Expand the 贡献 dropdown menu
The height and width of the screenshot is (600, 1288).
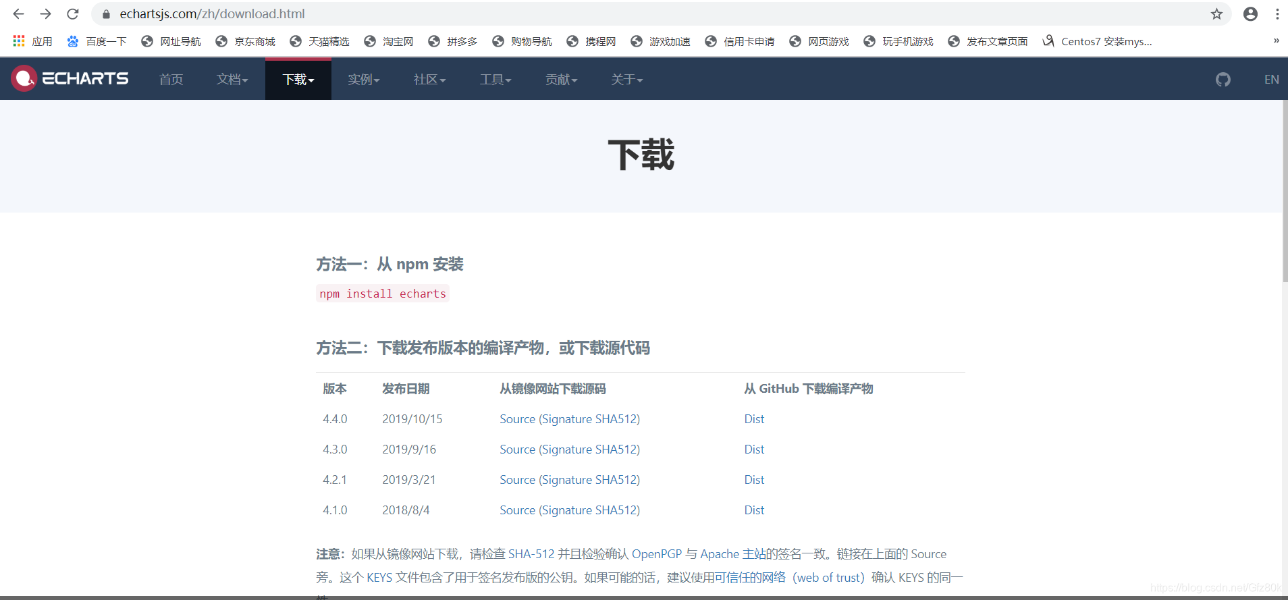pyautogui.click(x=561, y=80)
